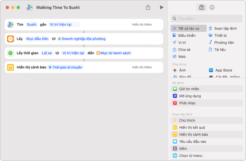Click the Sushi search term token

[x=32, y=24]
